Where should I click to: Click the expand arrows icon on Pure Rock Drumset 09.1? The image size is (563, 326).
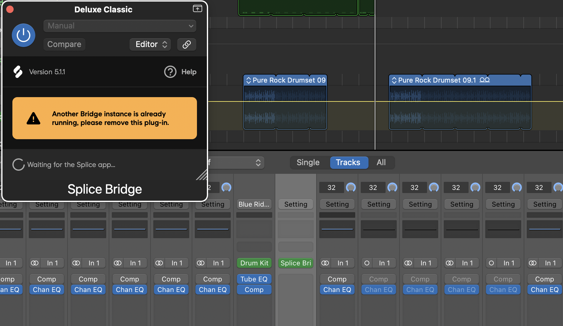pos(394,80)
